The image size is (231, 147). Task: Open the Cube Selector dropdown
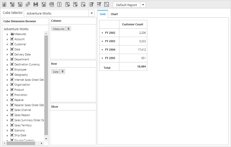[x=92, y=13]
